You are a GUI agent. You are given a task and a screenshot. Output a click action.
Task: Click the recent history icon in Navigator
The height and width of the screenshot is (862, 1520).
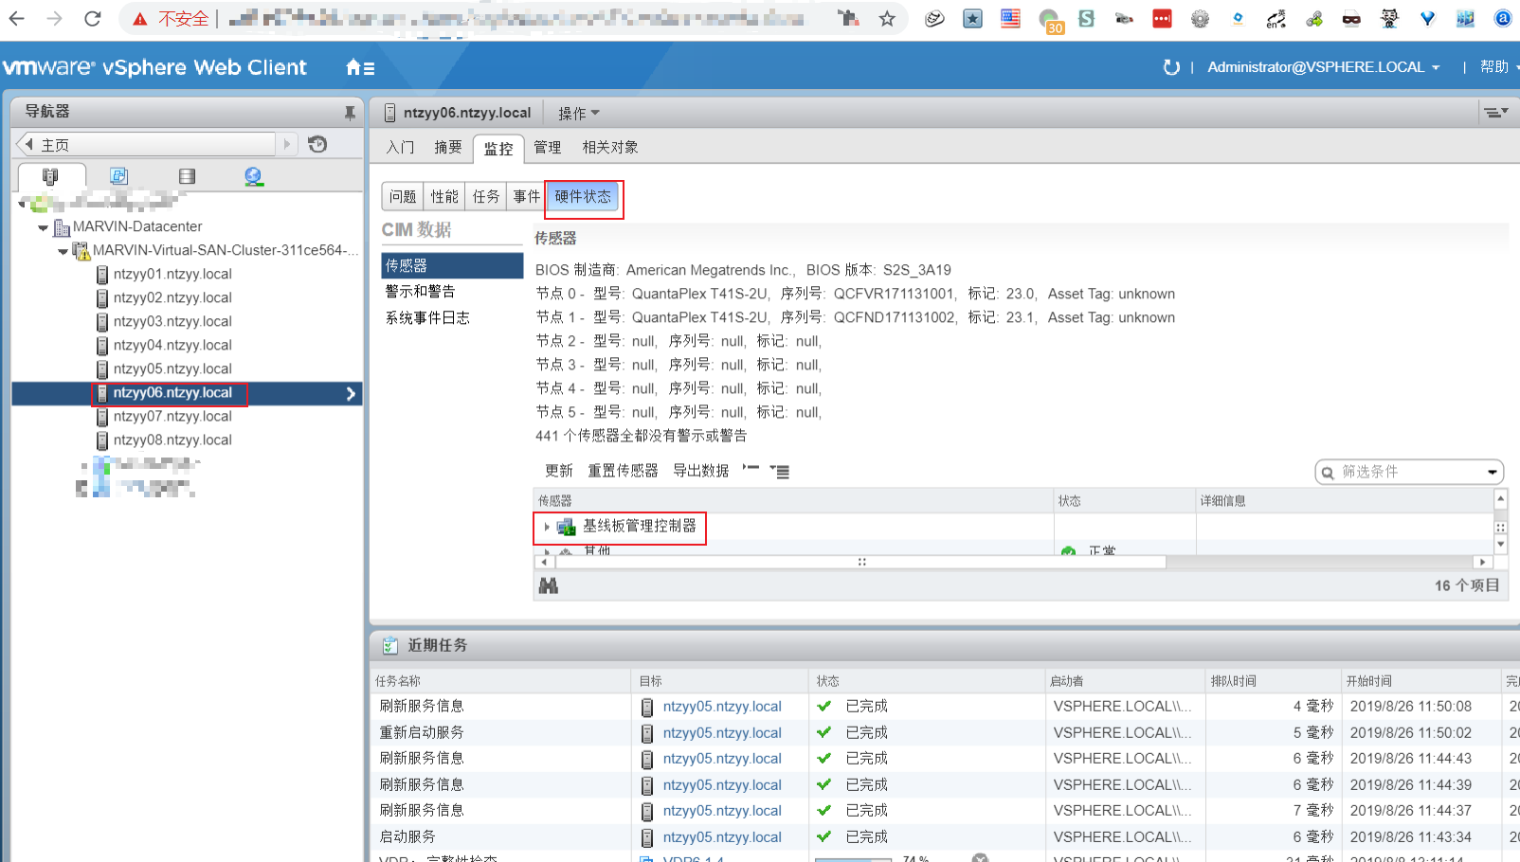(319, 144)
